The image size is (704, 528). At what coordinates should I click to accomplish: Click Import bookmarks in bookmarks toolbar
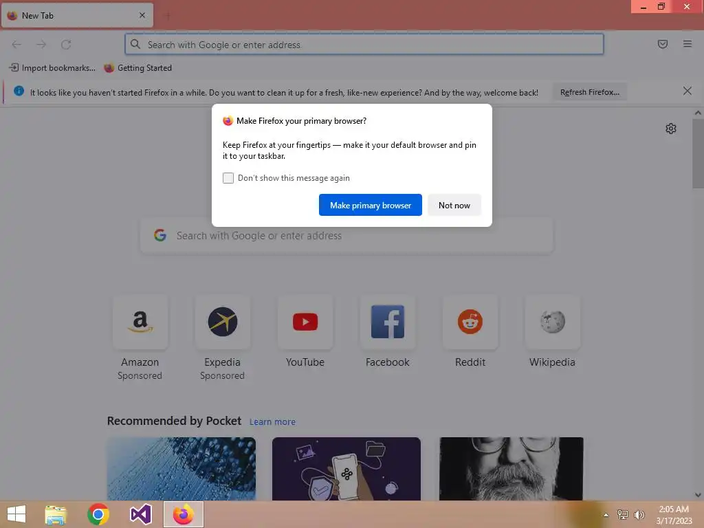pos(52,68)
